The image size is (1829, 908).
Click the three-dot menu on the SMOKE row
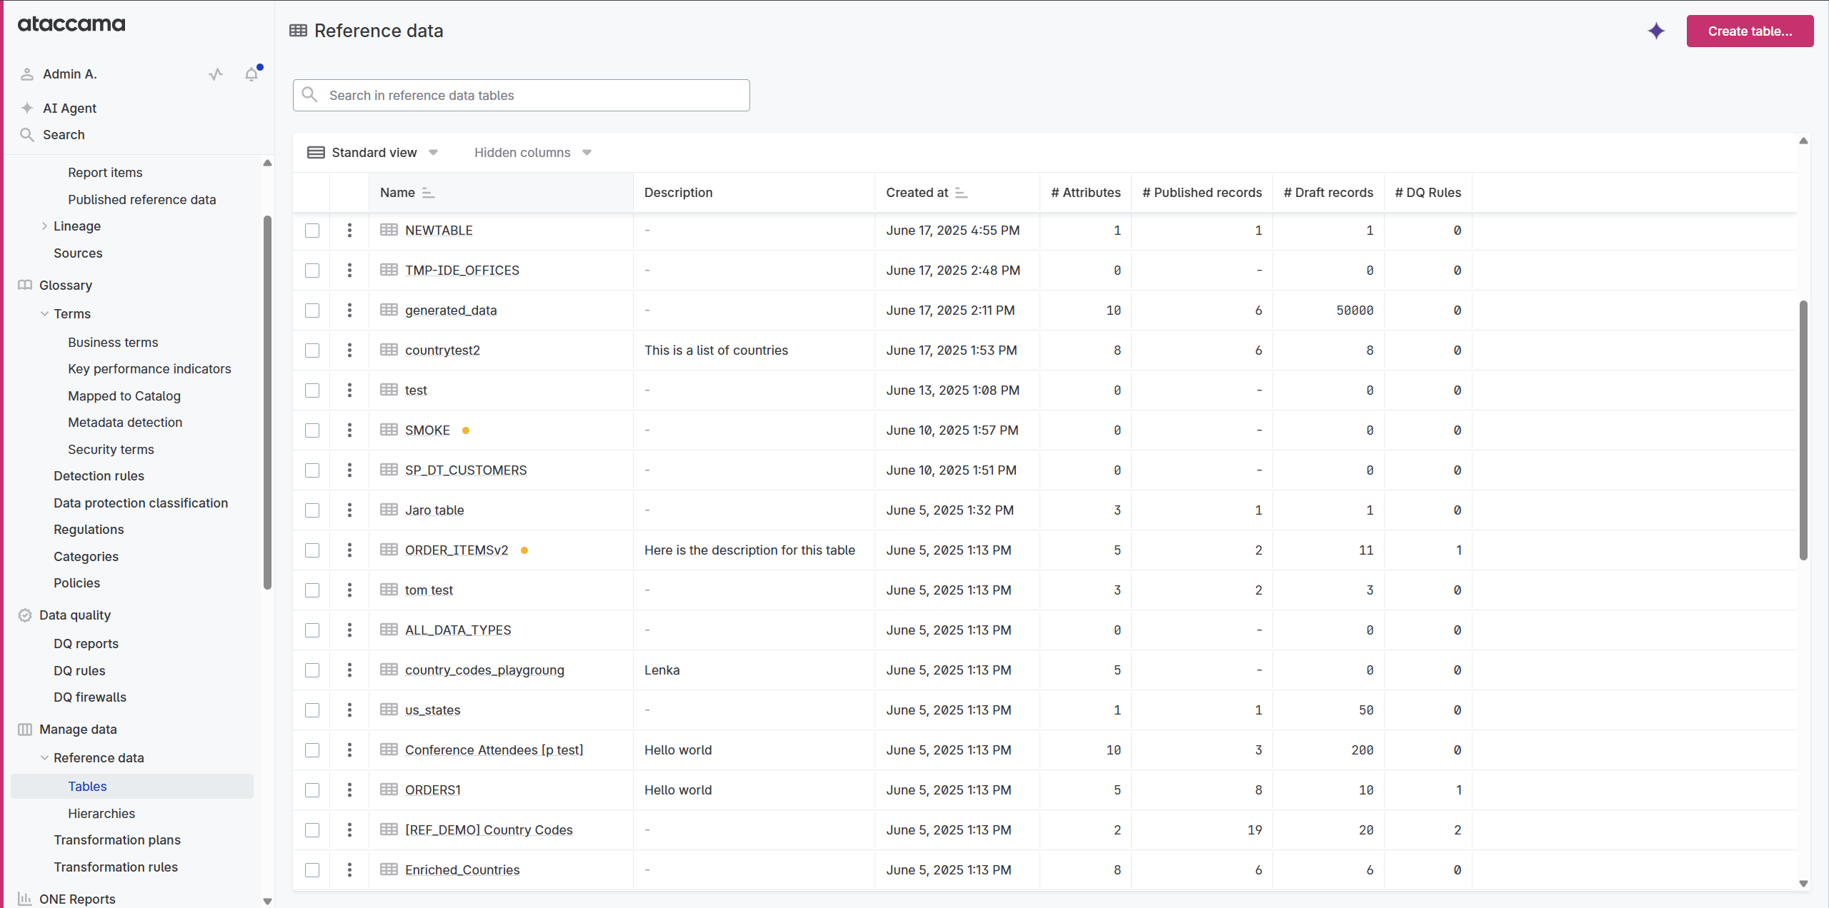(x=349, y=430)
